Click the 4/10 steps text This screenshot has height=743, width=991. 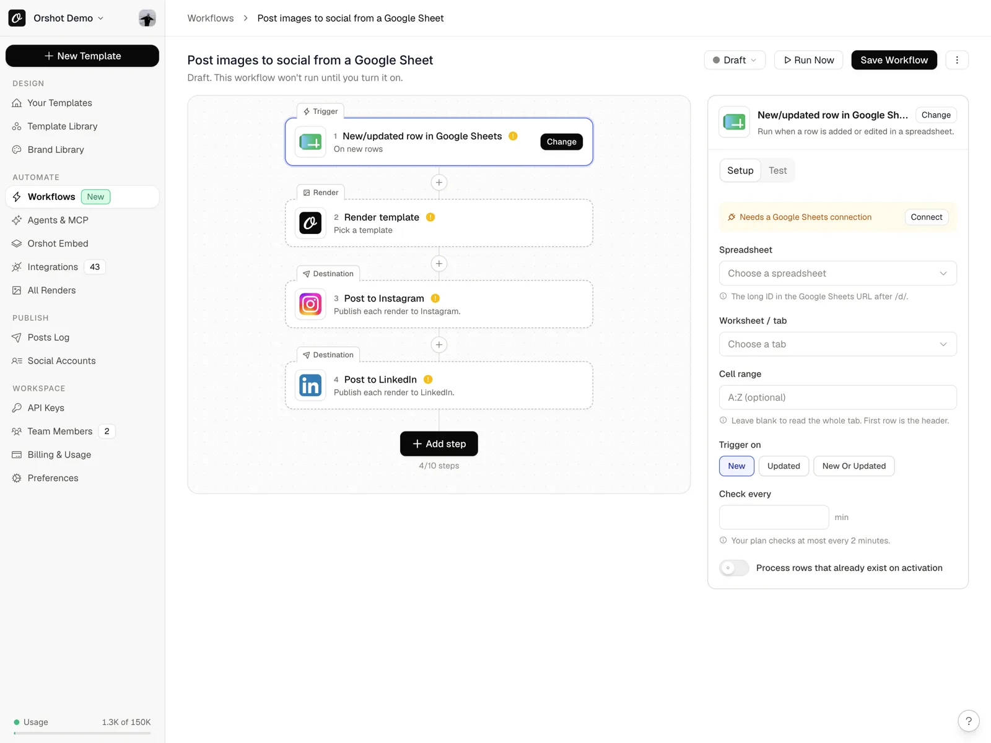coord(439,466)
